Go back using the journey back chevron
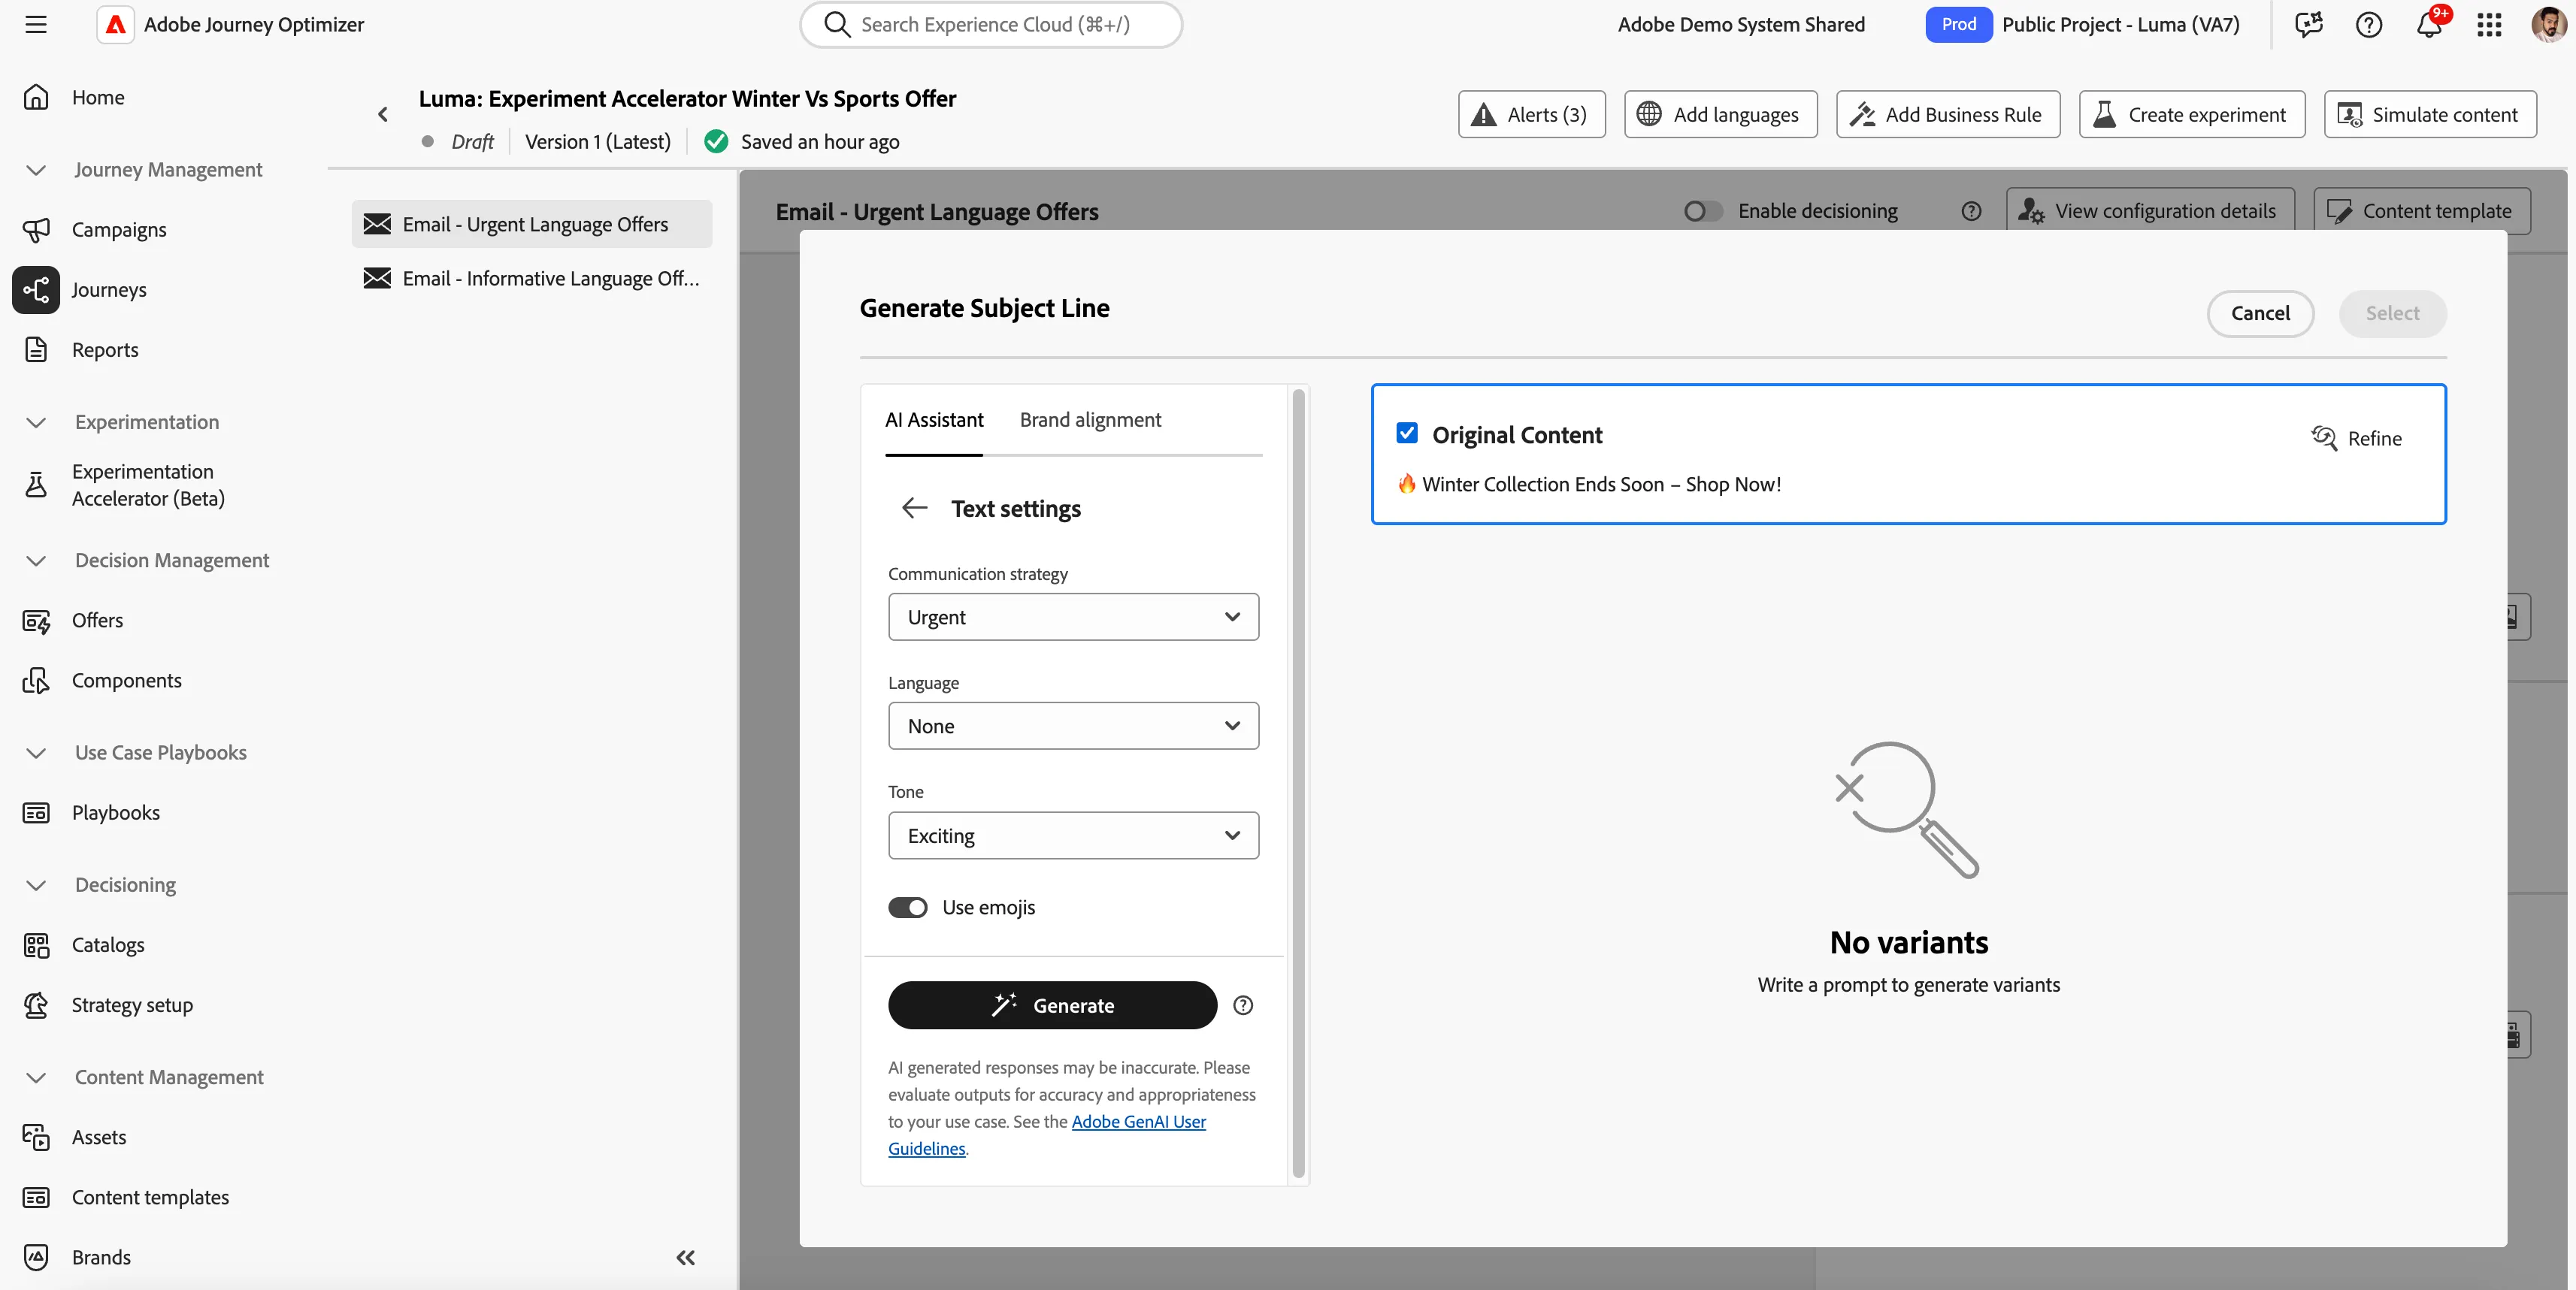 tap(383, 115)
